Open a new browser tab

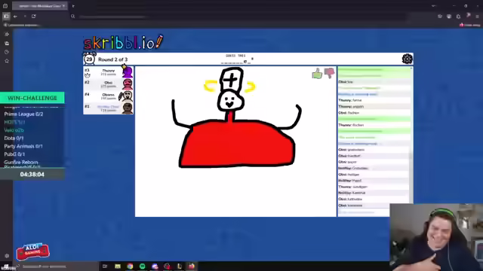(x=73, y=6)
